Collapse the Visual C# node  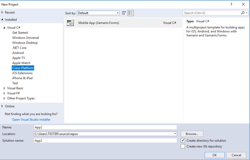click(x=4, y=28)
